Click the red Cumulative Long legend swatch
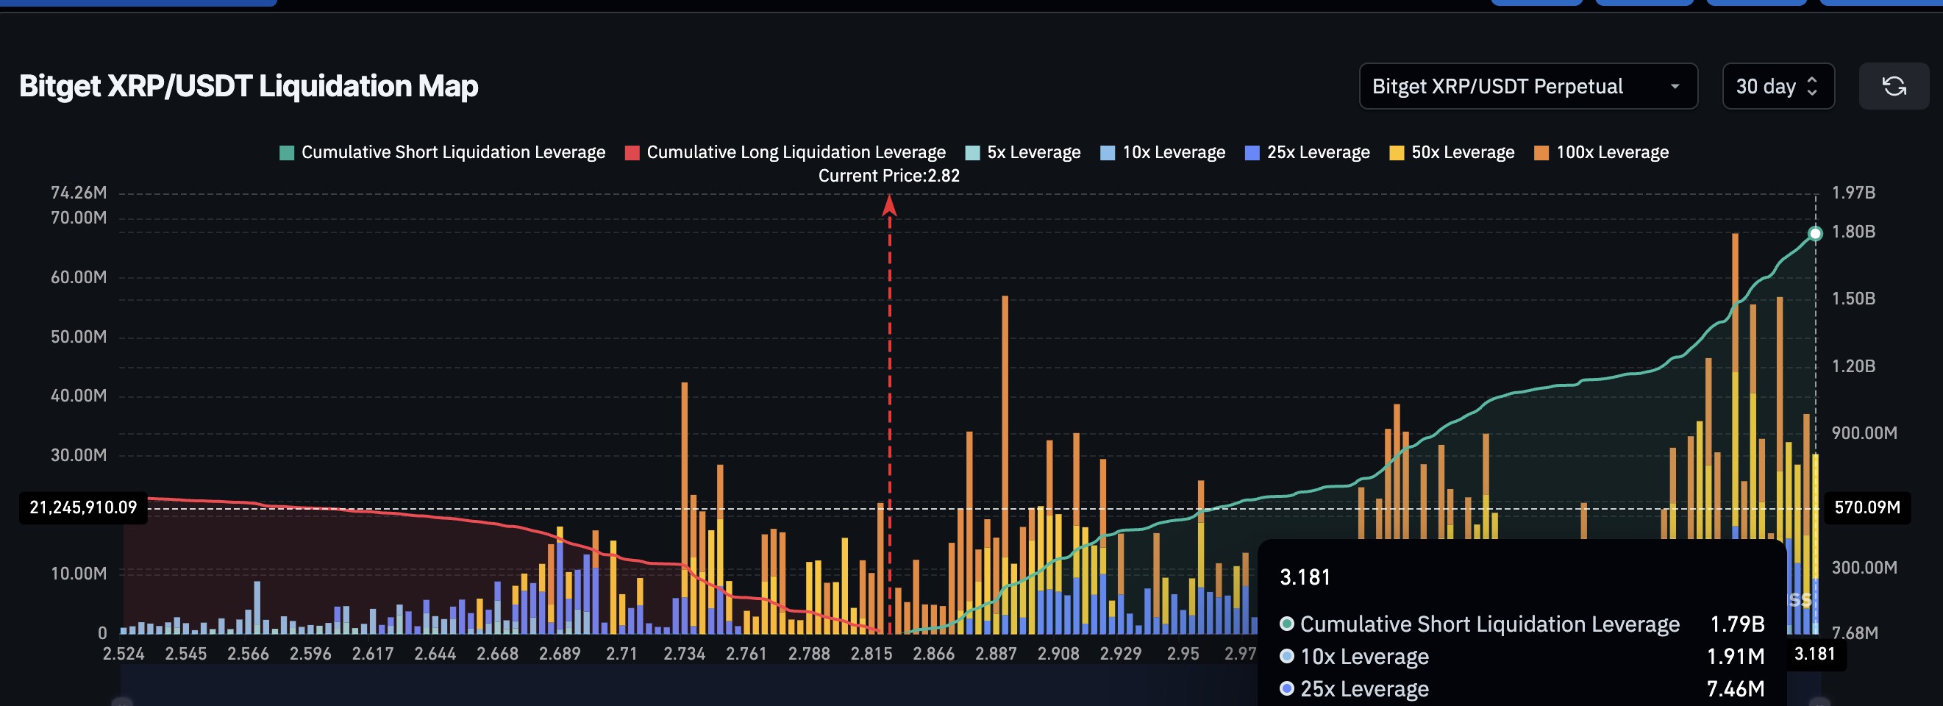This screenshot has width=1943, height=706. [632, 153]
